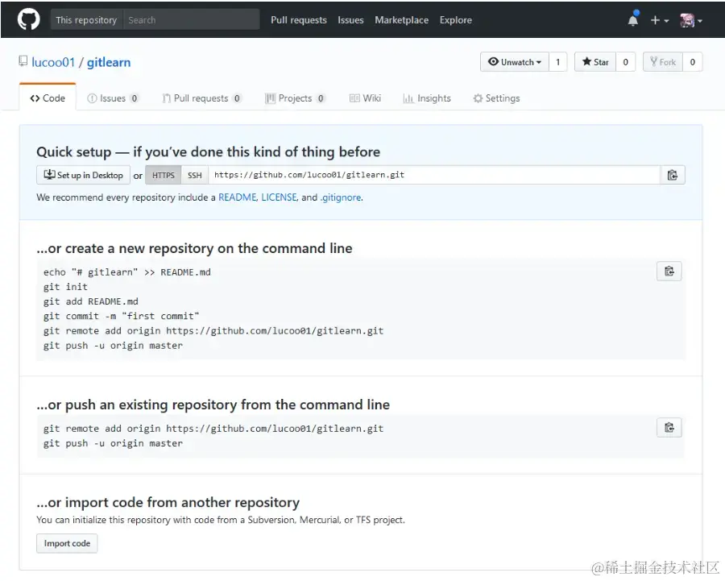Expand the Unwatch dropdown
Screen dimensions: 725x581
pos(515,62)
